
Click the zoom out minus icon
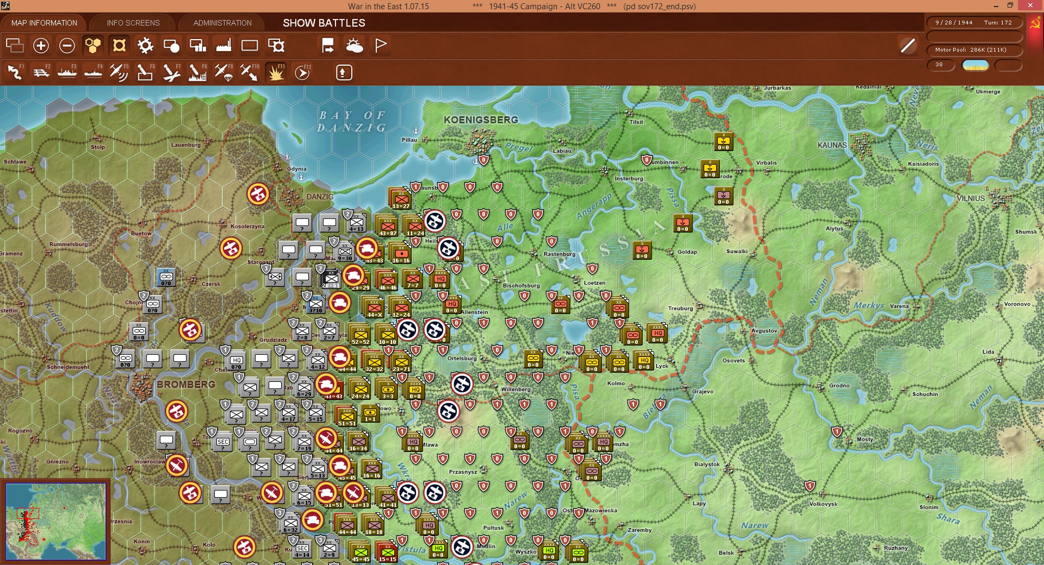[x=67, y=46]
